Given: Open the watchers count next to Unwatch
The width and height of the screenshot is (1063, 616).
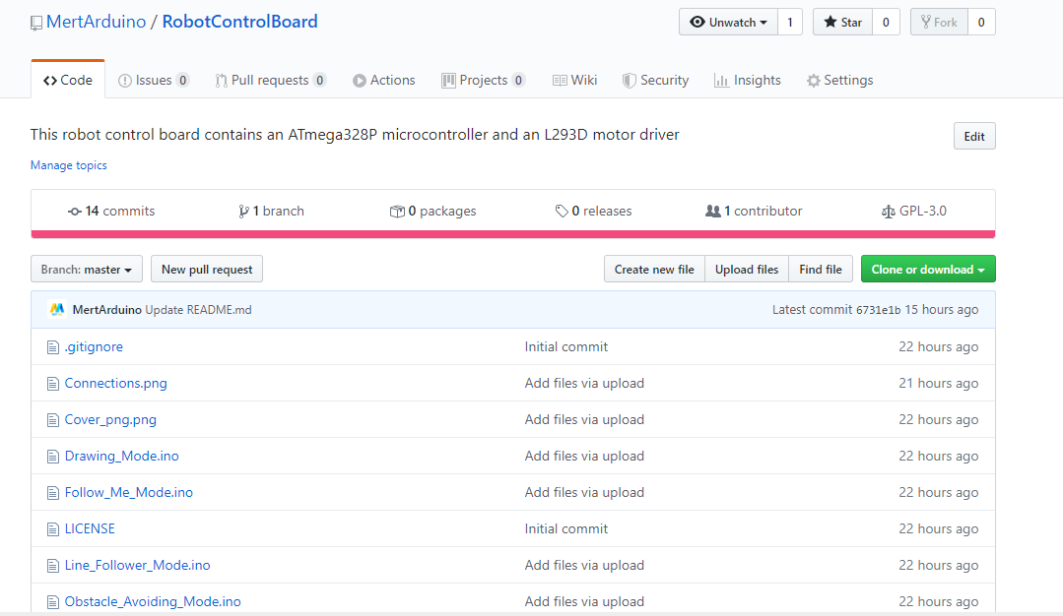Looking at the screenshot, I should pos(790,23).
